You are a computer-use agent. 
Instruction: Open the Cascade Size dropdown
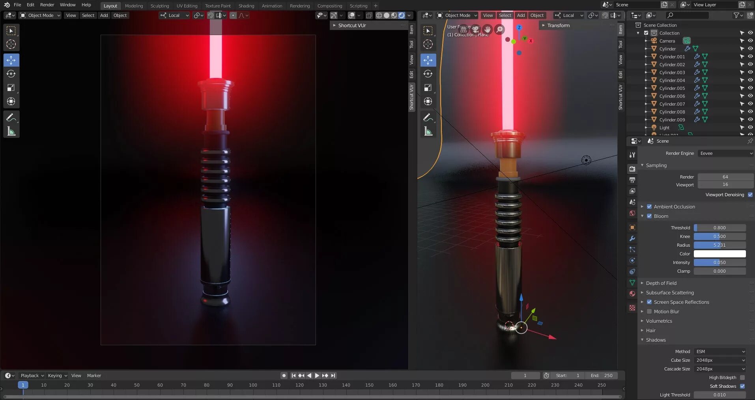(720, 369)
